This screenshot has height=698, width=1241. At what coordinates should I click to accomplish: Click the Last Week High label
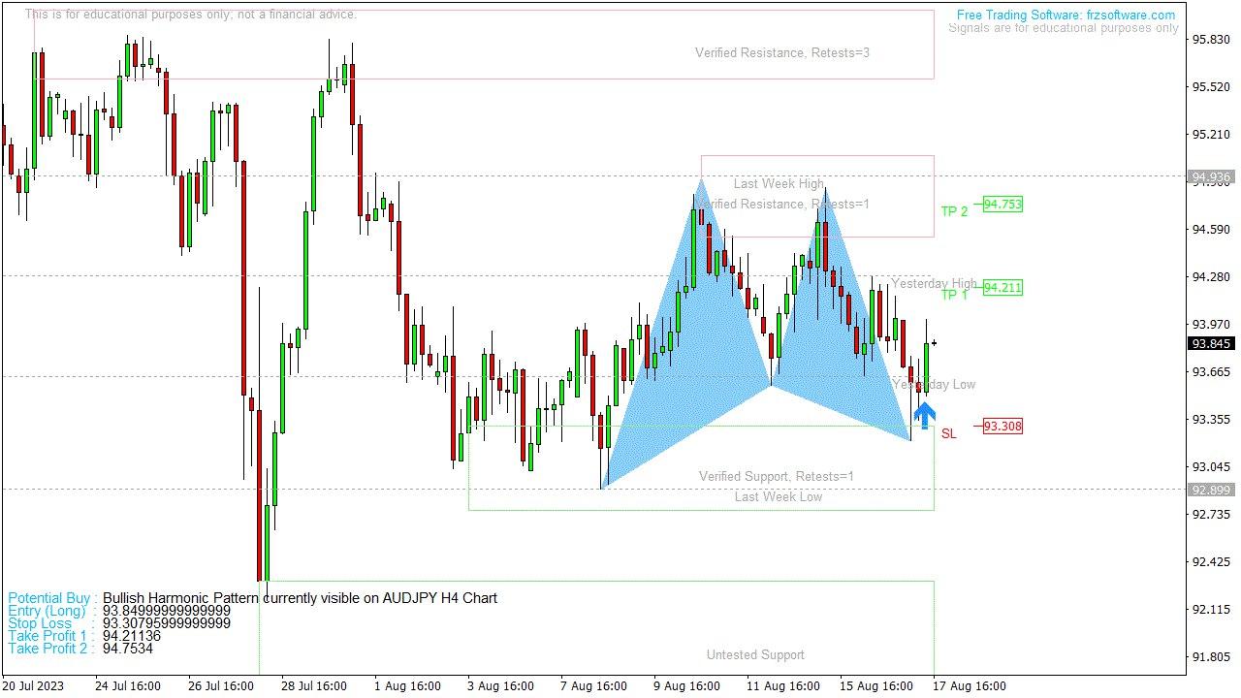pyautogui.click(x=779, y=183)
